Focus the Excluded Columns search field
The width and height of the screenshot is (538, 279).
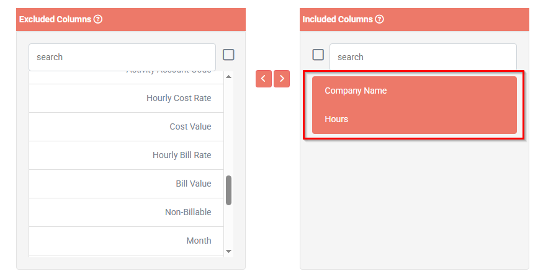[122, 57]
